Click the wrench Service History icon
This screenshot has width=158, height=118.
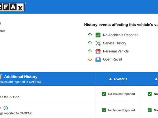pos(98,43)
